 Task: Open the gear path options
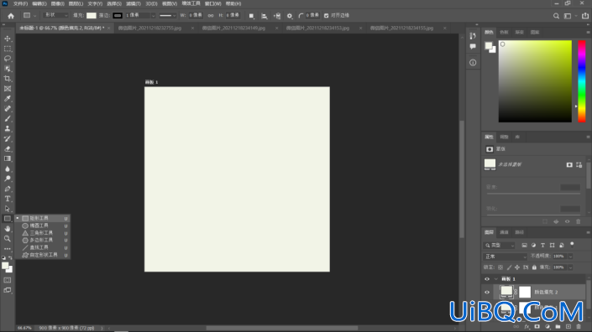coord(290,16)
